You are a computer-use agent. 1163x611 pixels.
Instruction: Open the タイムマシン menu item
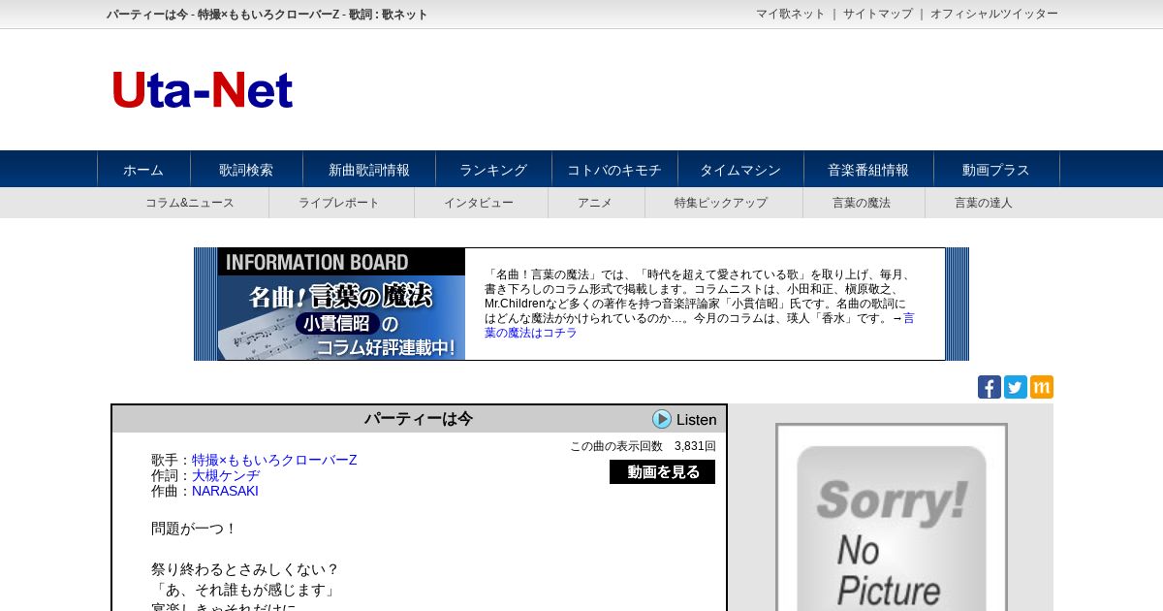click(740, 170)
